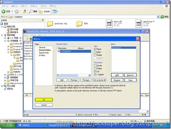Select the IP Filter page

pos(42,55)
